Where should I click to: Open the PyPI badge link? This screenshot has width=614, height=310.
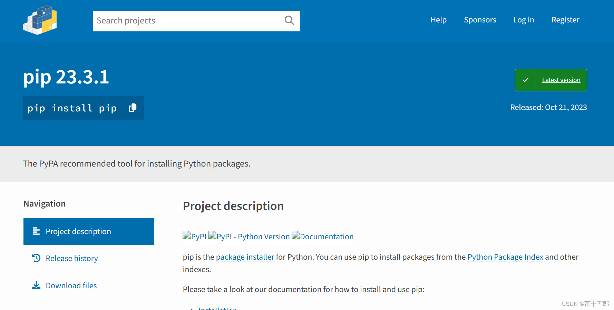pyautogui.click(x=194, y=236)
